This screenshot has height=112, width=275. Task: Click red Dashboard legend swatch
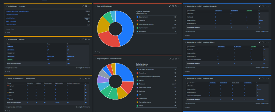[x=137, y=21]
